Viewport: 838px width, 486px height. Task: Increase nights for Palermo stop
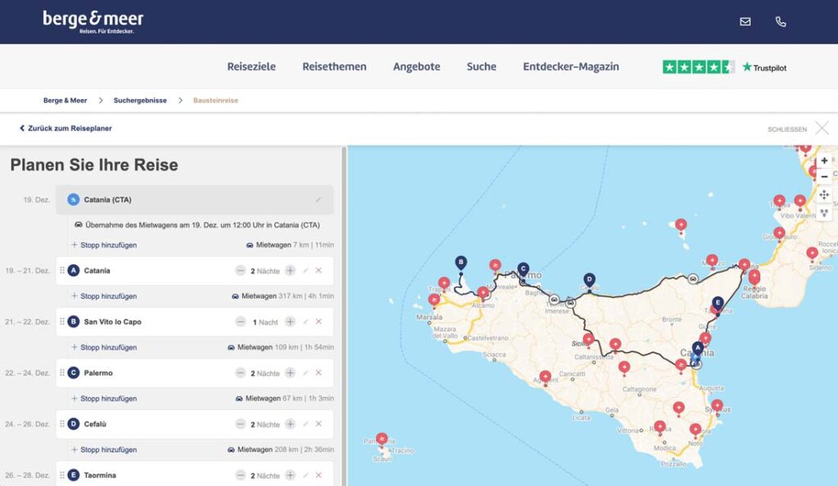tap(290, 373)
